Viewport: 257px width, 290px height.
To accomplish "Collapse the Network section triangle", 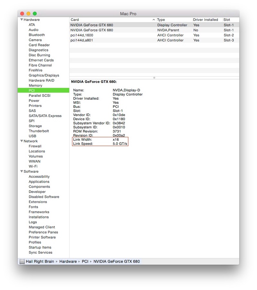I will (x=22, y=141).
